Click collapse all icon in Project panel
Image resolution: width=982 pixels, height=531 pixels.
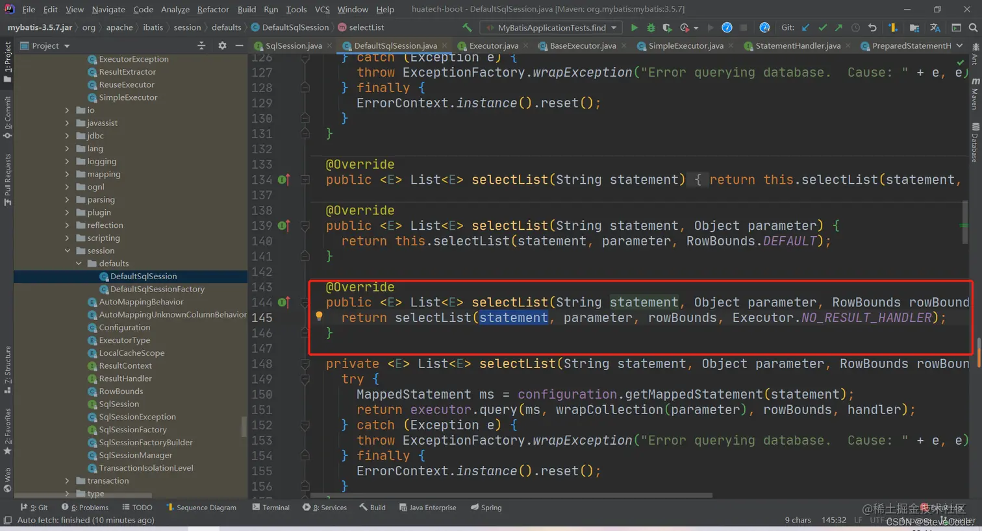(201, 45)
